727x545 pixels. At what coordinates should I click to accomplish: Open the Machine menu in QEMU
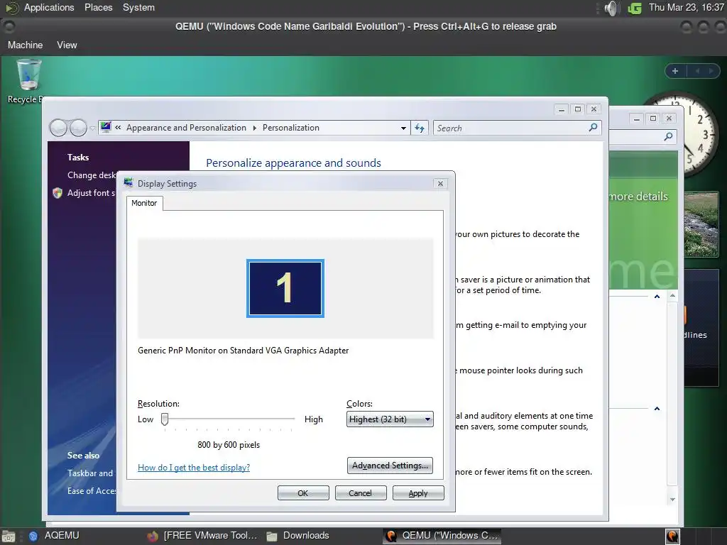coord(25,45)
